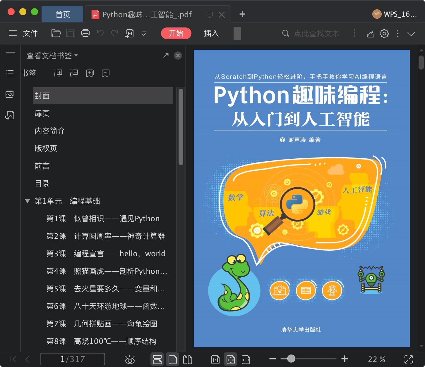This screenshot has height=367, width=425.
Task: Toggle fit width zoom mode
Action: (x=246, y=359)
